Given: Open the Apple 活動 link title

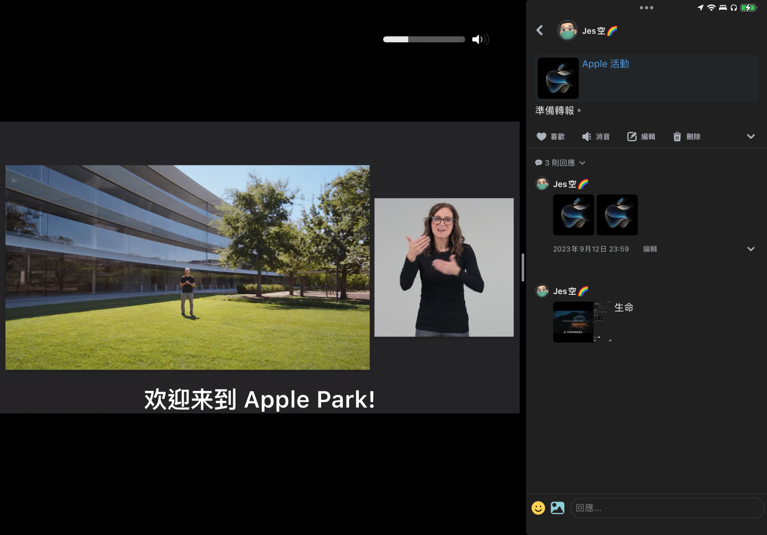Looking at the screenshot, I should click(606, 64).
